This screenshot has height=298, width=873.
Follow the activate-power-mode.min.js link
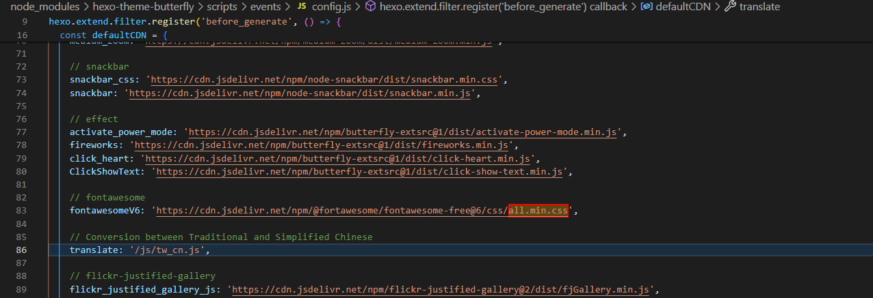404,132
